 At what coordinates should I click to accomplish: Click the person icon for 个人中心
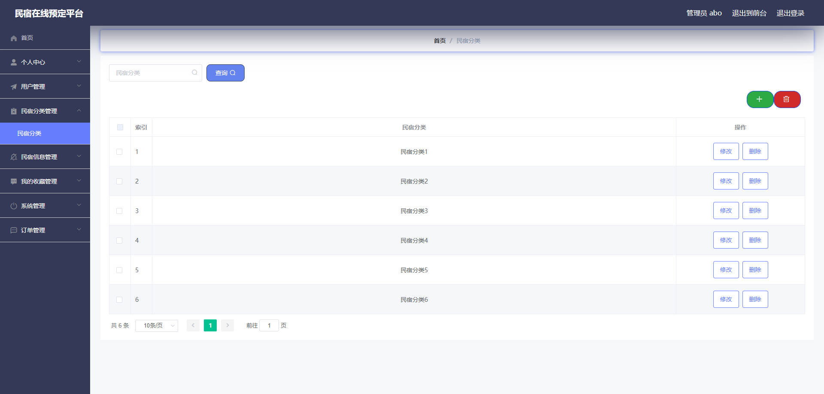point(14,62)
